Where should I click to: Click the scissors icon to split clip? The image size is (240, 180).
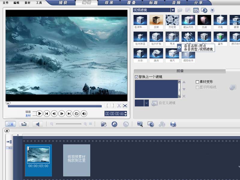point(119,106)
